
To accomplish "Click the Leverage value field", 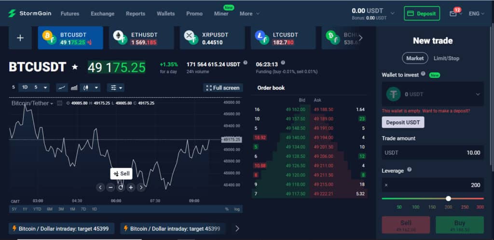I will point(433,185).
